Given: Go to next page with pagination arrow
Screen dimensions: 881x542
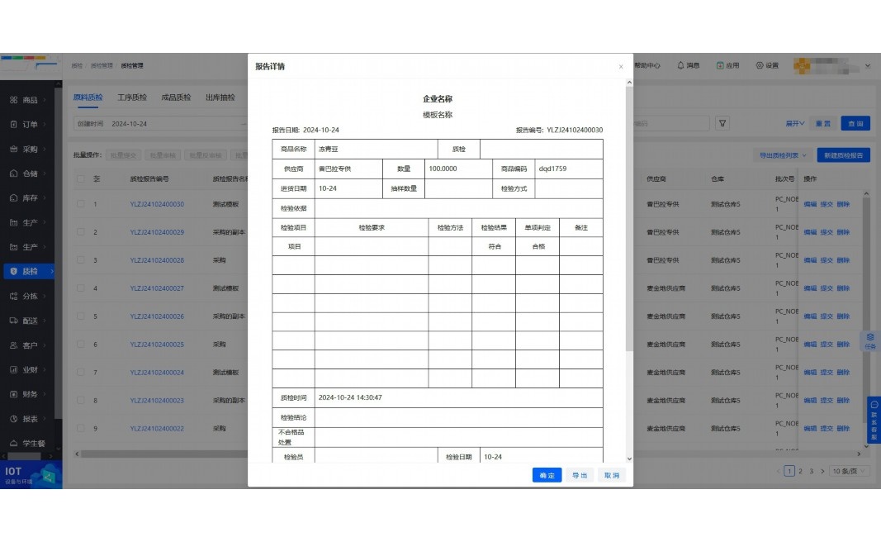Looking at the screenshot, I should (x=822, y=471).
